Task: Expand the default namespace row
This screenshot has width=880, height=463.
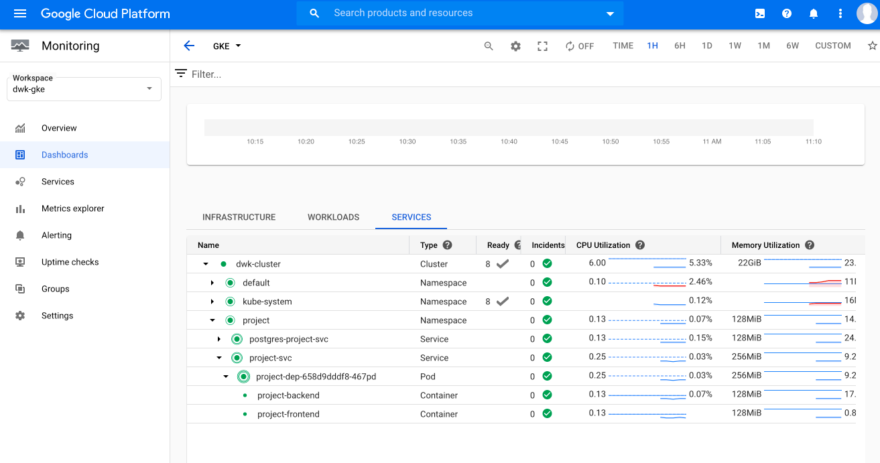Action: click(x=212, y=283)
